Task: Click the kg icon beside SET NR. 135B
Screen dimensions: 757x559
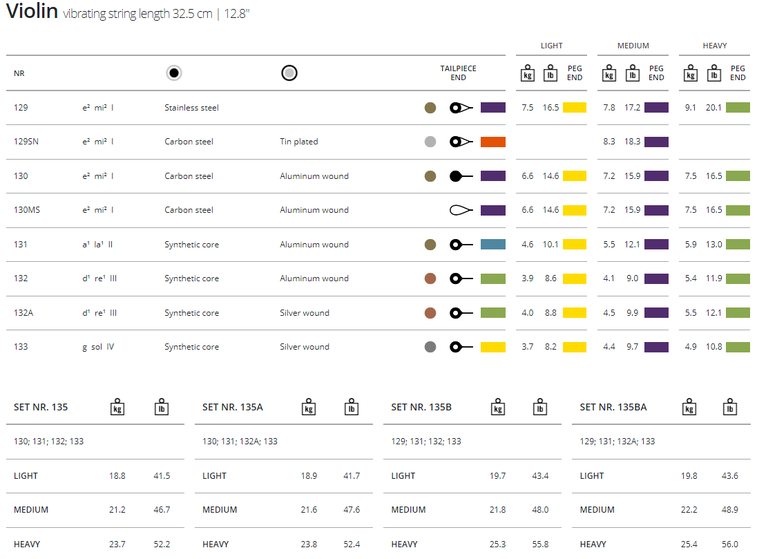Action: coord(497,407)
